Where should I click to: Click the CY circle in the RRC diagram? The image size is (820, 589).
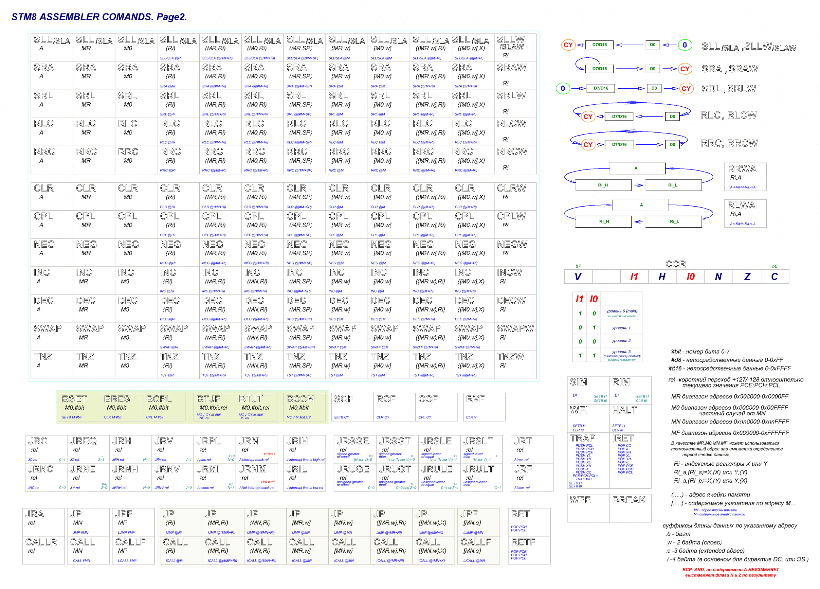coord(588,145)
